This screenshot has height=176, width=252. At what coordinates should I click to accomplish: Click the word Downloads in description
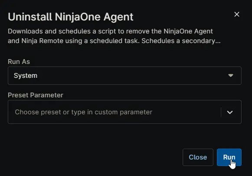coord(25,31)
